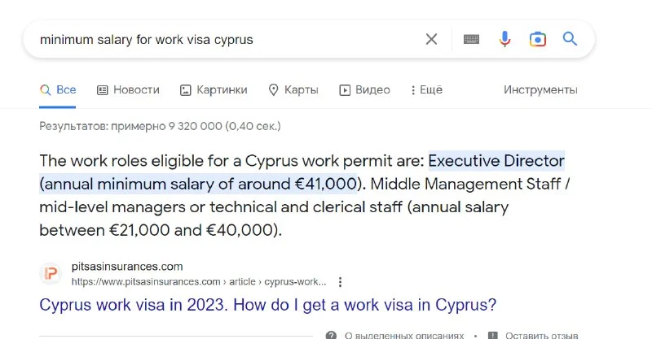
Task: Select the Все results tab
Action: [58, 89]
